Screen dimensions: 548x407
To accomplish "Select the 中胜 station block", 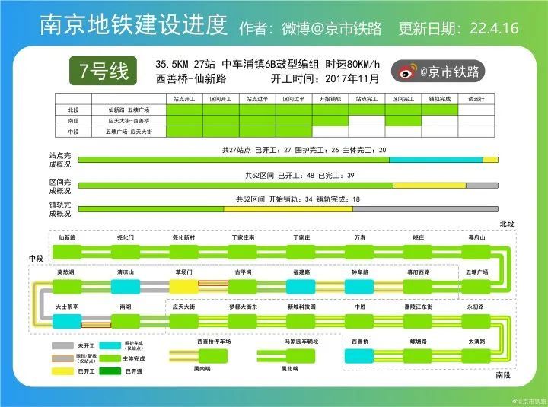I will point(359,321).
